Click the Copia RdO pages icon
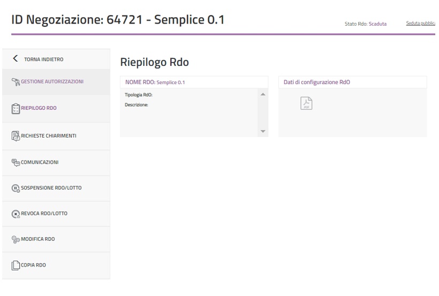The image size is (439, 296). pyautogui.click(x=15, y=265)
